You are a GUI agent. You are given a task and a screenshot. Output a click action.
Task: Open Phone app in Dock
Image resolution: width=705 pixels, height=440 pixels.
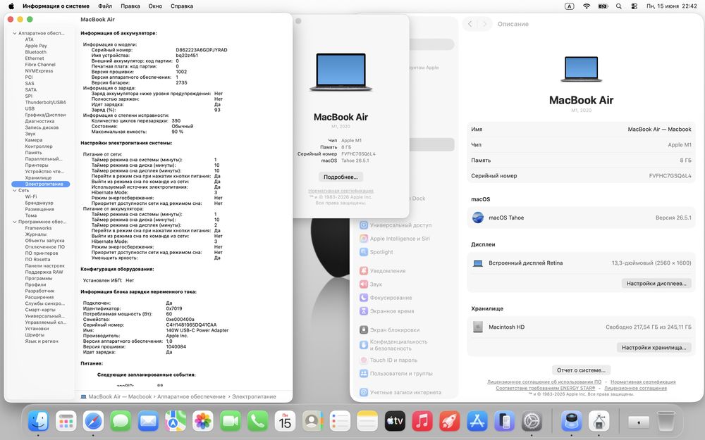pyautogui.click(x=257, y=421)
